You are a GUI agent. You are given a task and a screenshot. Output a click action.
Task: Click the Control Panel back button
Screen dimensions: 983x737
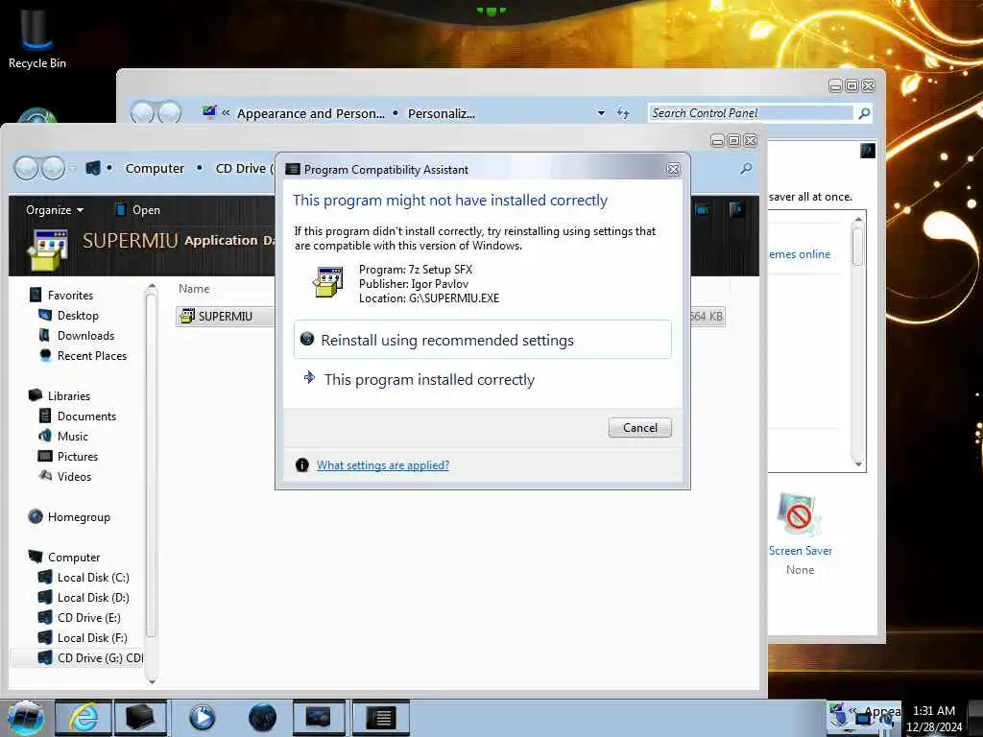pos(143,113)
